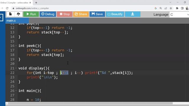Click line number 18 in gutter

12,55
